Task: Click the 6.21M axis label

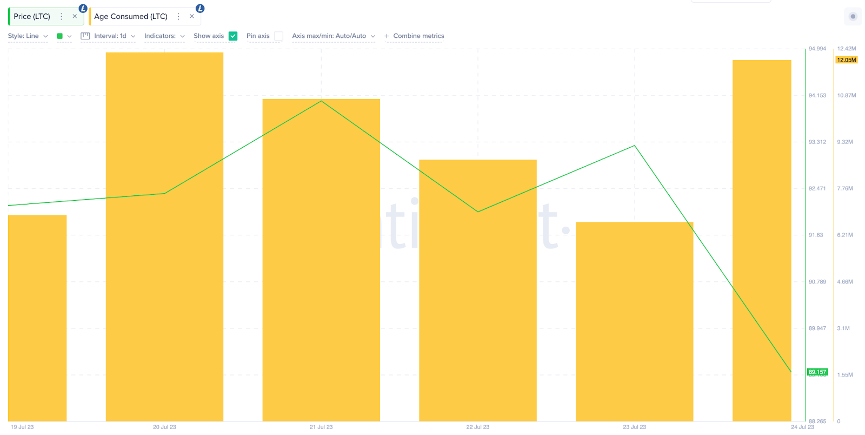Action: tap(845, 235)
